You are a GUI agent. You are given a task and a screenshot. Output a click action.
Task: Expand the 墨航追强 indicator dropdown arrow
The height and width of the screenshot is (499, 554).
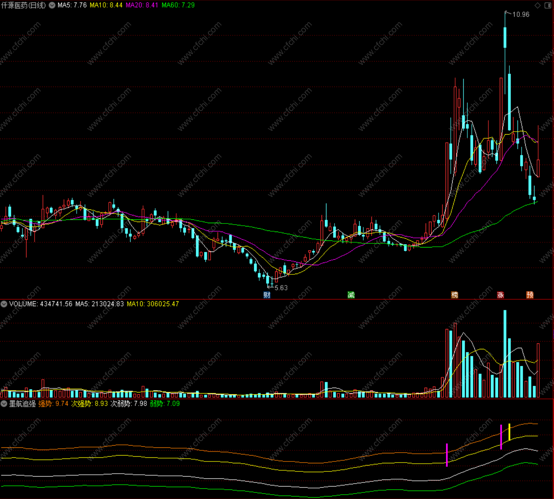coord(4,403)
